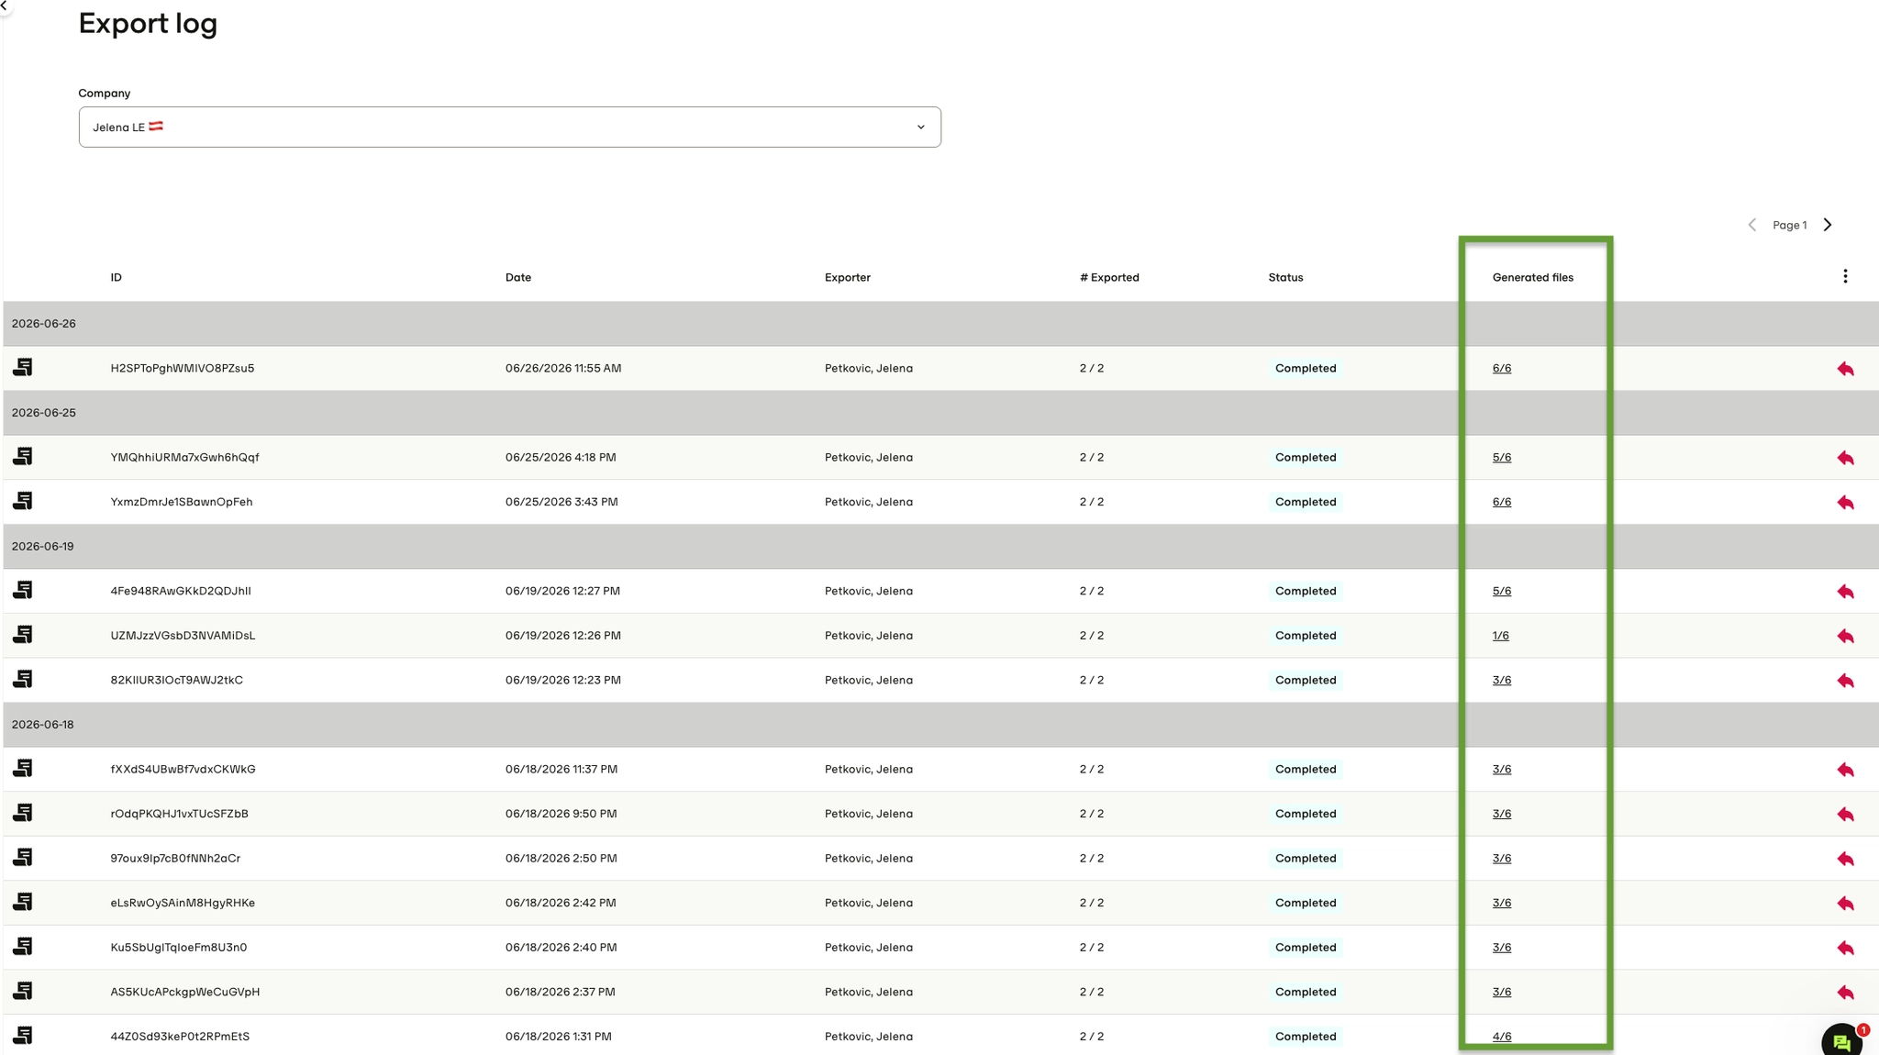The width and height of the screenshot is (1879, 1055).
Task: Open generated files 6/6 for 06/26/2026 11:55 AM
Action: (x=1502, y=368)
